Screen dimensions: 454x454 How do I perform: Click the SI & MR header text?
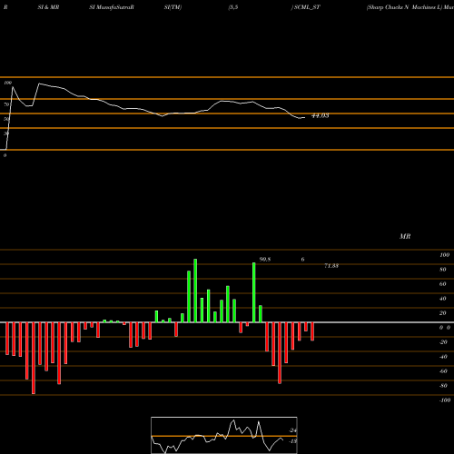tap(48, 7)
